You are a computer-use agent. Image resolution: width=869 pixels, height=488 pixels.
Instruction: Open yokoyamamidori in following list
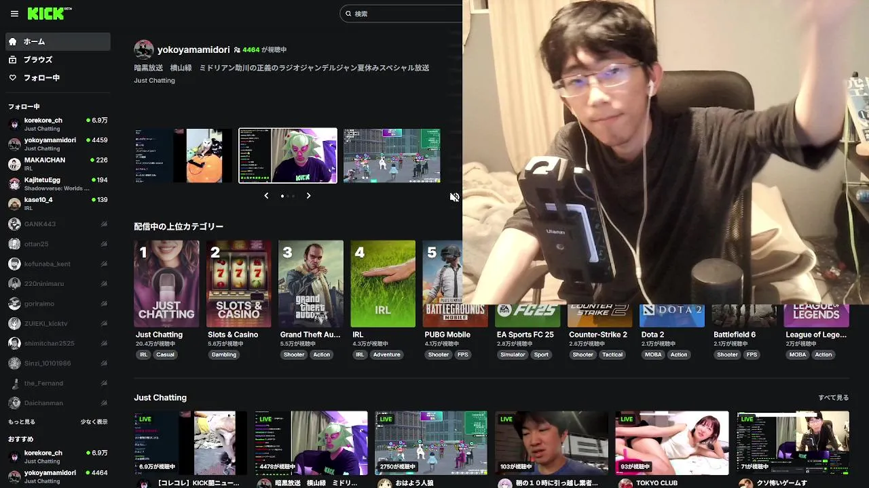click(57, 144)
